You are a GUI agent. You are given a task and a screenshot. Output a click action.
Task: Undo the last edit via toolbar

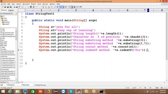coord(37,7)
